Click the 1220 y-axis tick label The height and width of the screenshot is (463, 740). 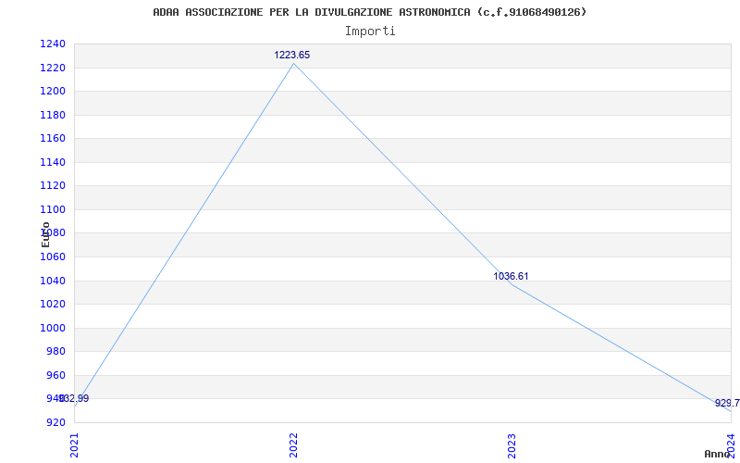coord(53,68)
